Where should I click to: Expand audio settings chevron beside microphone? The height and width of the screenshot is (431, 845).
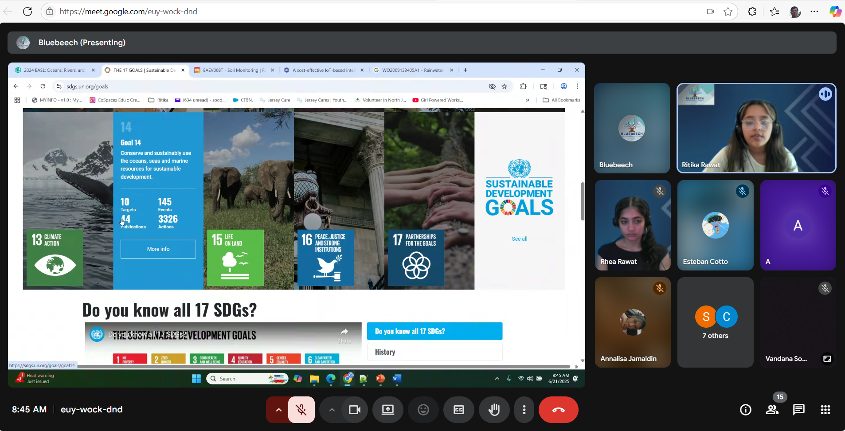coord(278,410)
